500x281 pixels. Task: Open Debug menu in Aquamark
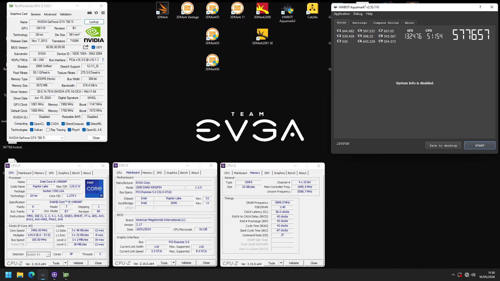pyautogui.click(x=358, y=14)
